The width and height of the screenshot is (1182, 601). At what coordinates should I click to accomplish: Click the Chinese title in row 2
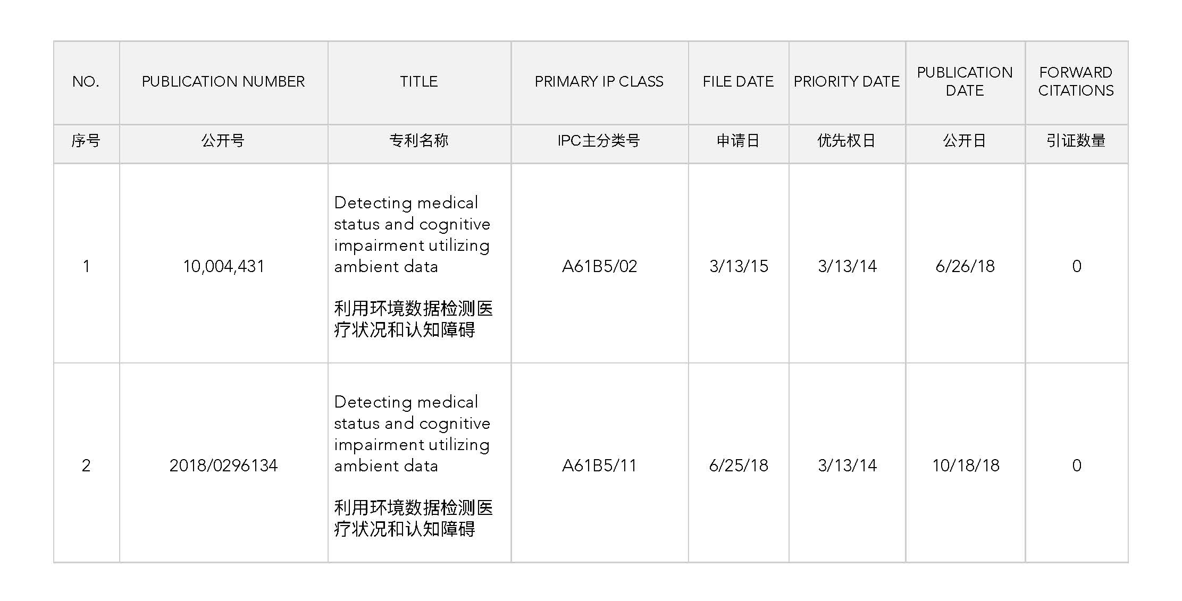(x=413, y=518)
